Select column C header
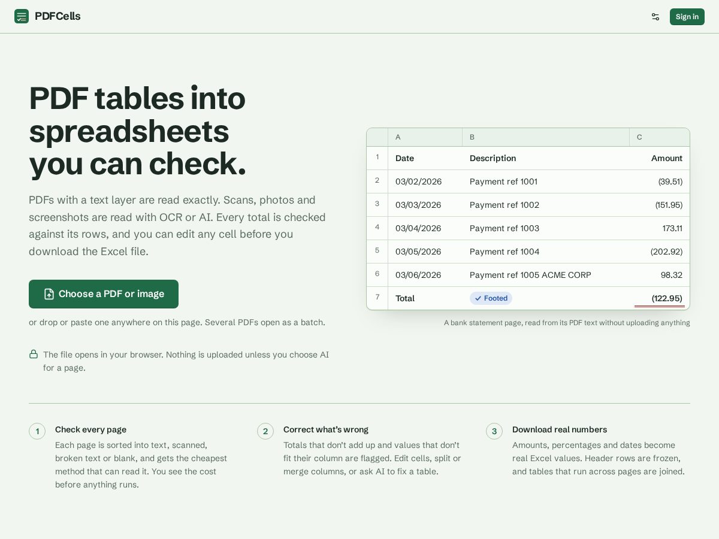 pos(660,137)
